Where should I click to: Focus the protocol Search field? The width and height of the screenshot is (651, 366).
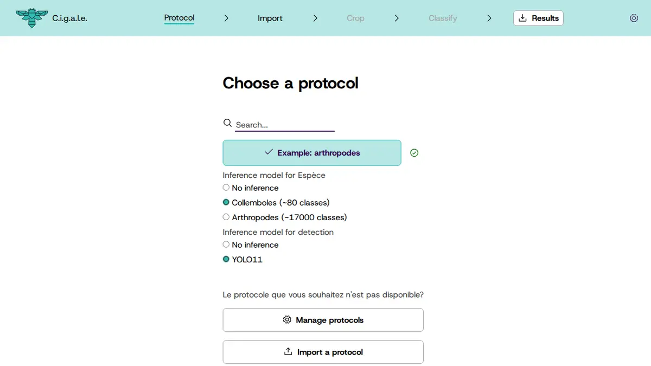coord(285,125)
